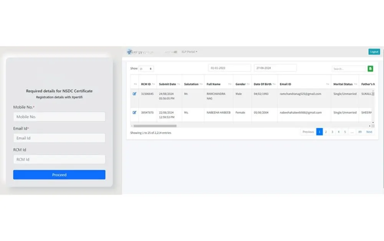Screen dimensions: 384x241
Task: Click the Email Id input field
Action: point(59,138)
